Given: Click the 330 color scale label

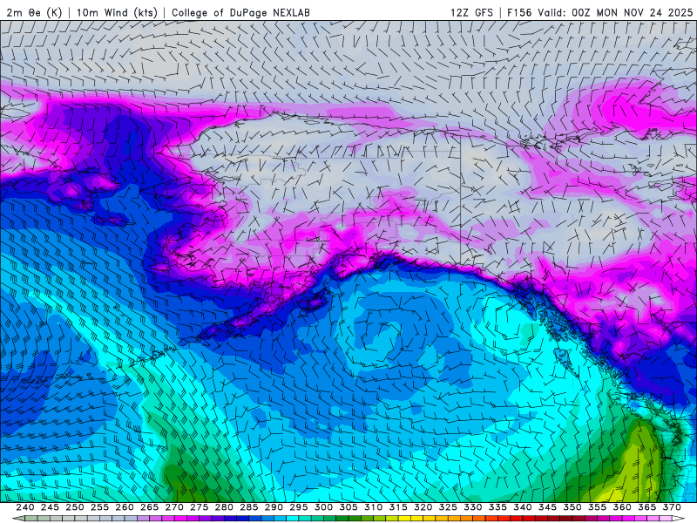Looking at the screenshot, I should coord(473,507).
